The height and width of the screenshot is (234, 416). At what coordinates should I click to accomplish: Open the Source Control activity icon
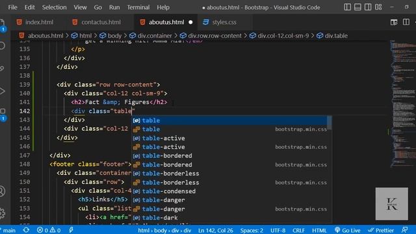(2, 68)
